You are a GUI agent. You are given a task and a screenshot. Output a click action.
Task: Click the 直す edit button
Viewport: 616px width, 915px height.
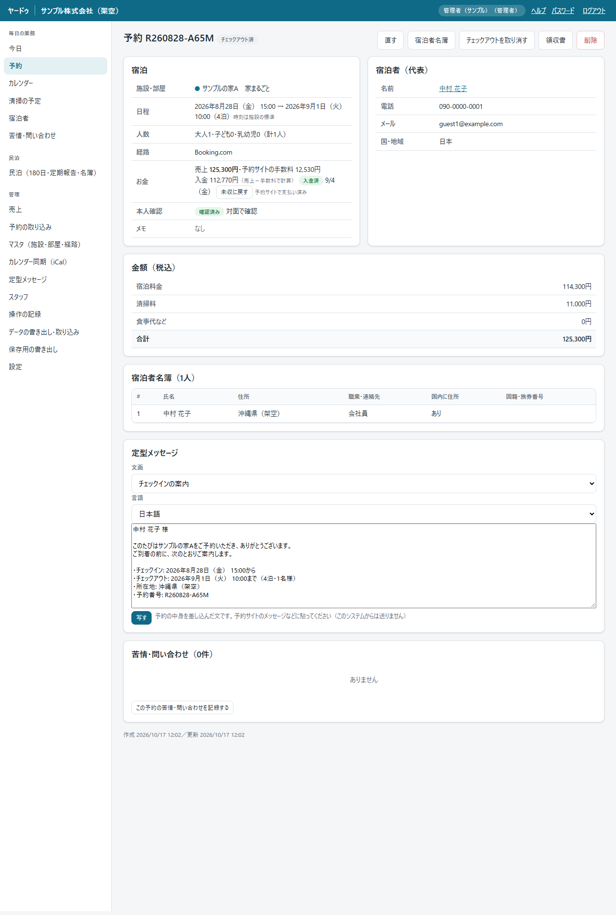391,40
